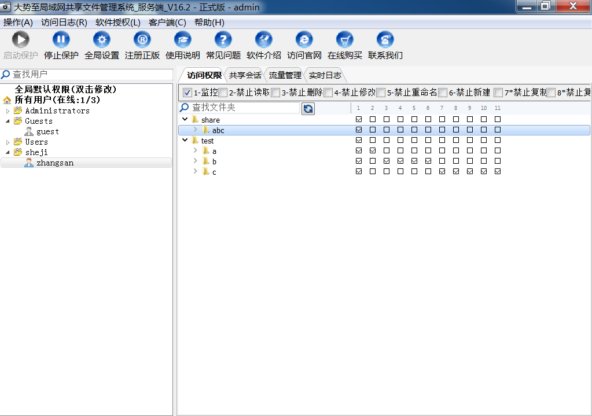The height and width of the screenshot is (416, 592).
Task: Open 在线购买 shopping cart icon
Action: 345,39
